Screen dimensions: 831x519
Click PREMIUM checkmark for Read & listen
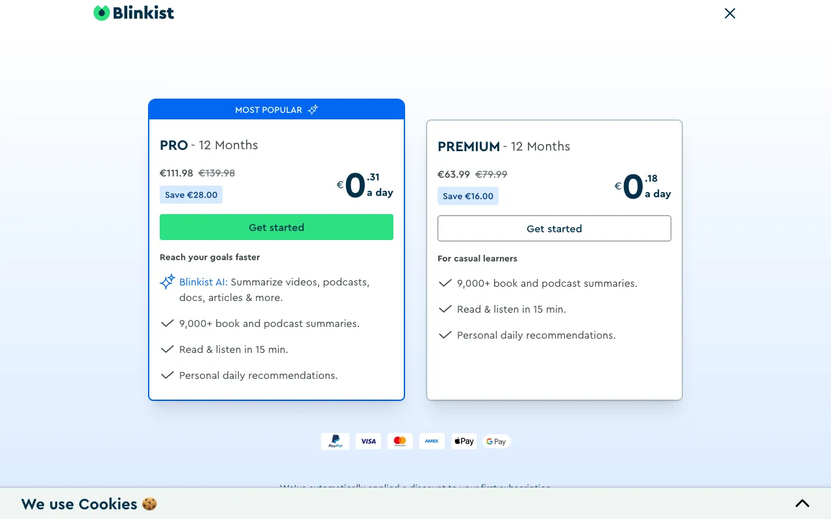click(445, 309)
